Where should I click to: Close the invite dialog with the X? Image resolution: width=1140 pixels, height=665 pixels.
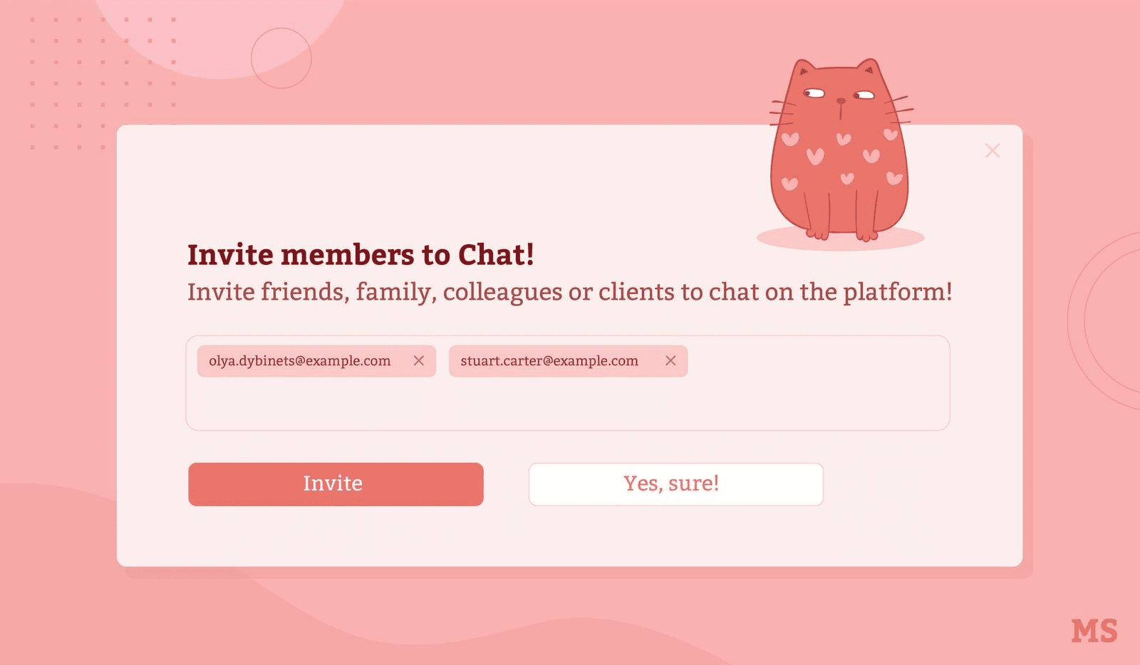pos(993,150)
